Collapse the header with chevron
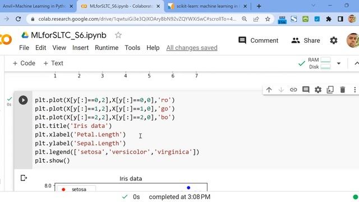Image resolution: width=359 pixels, height=202 pixels. point(356,63)
